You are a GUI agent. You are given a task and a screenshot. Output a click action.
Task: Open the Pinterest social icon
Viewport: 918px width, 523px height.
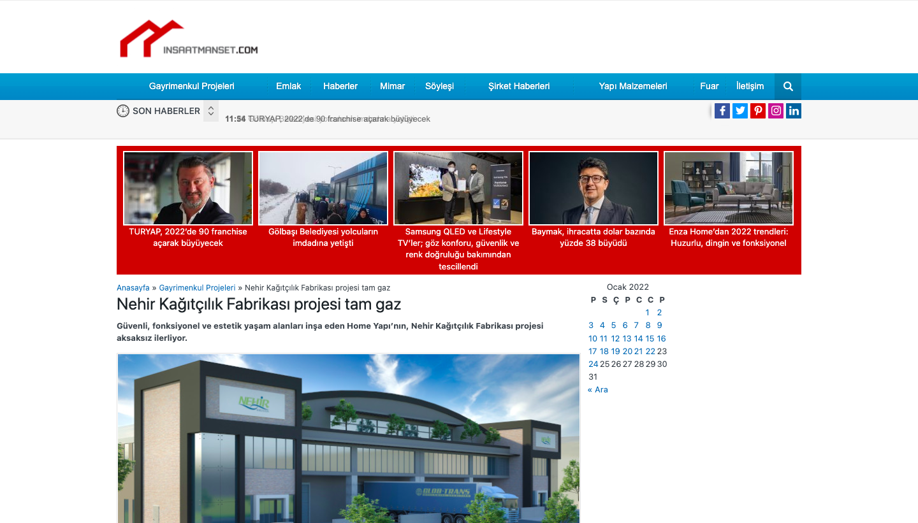pyautogui.click(x=758, y=111)
